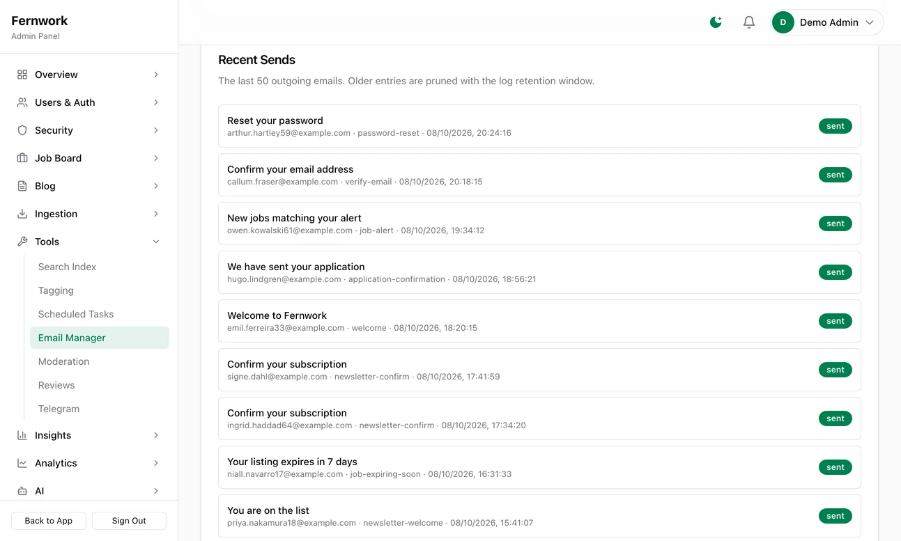
Task: Click the Blog document icon
Action: pos(22,186)
